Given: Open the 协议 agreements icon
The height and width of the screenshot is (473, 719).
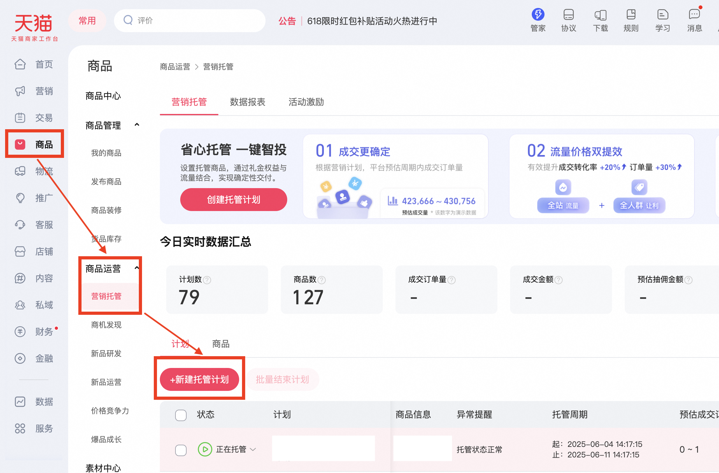Looking at the screenshot, I should [568, 20].
